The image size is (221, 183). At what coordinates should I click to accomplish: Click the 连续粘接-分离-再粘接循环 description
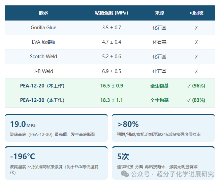point(157,167)
